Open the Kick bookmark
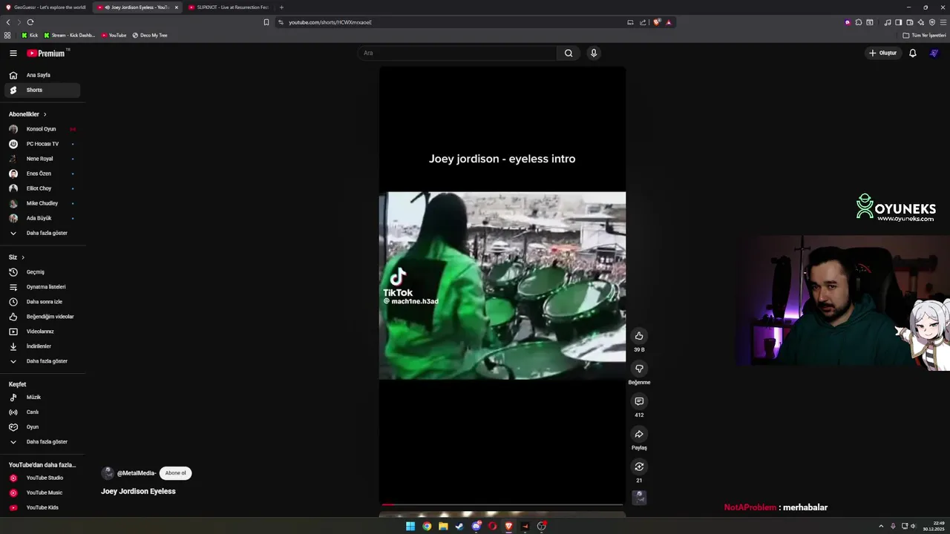Screen dimensions: 950x534 point(30,36)
